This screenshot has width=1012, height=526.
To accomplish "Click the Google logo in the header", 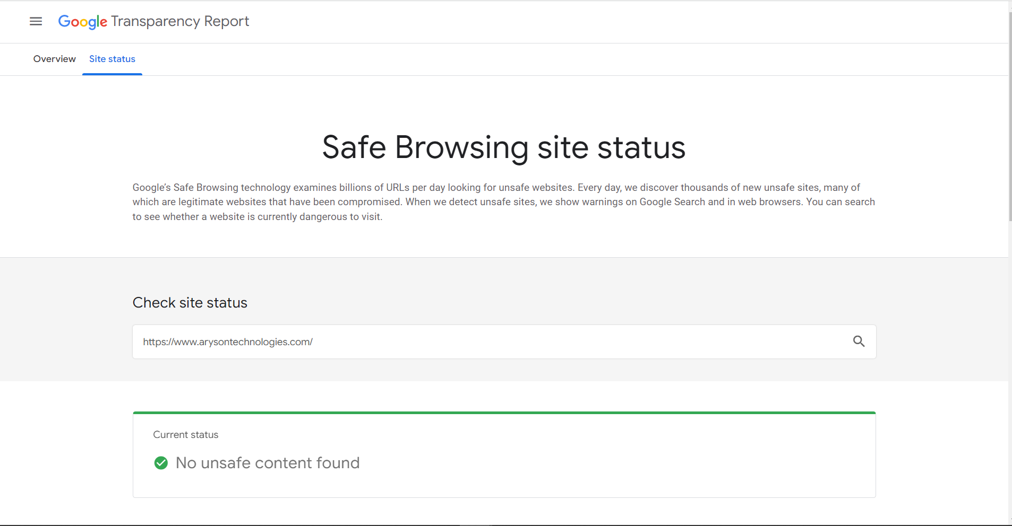I will click(x=82, y=22).
